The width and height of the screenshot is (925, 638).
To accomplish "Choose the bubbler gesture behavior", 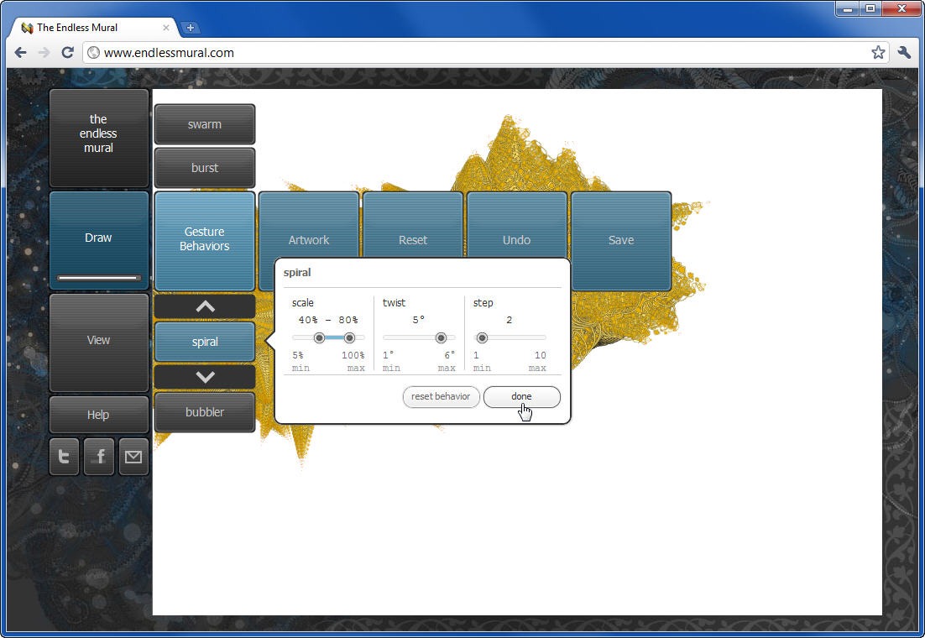I will [x=205, y=412].
